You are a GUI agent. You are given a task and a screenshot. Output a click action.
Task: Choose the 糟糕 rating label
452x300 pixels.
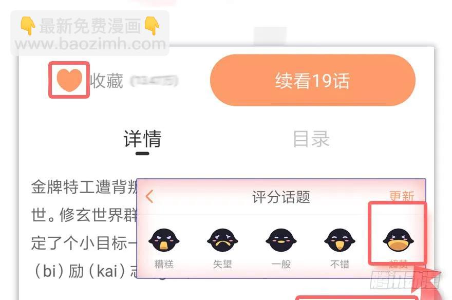click(x=164, y=264)
